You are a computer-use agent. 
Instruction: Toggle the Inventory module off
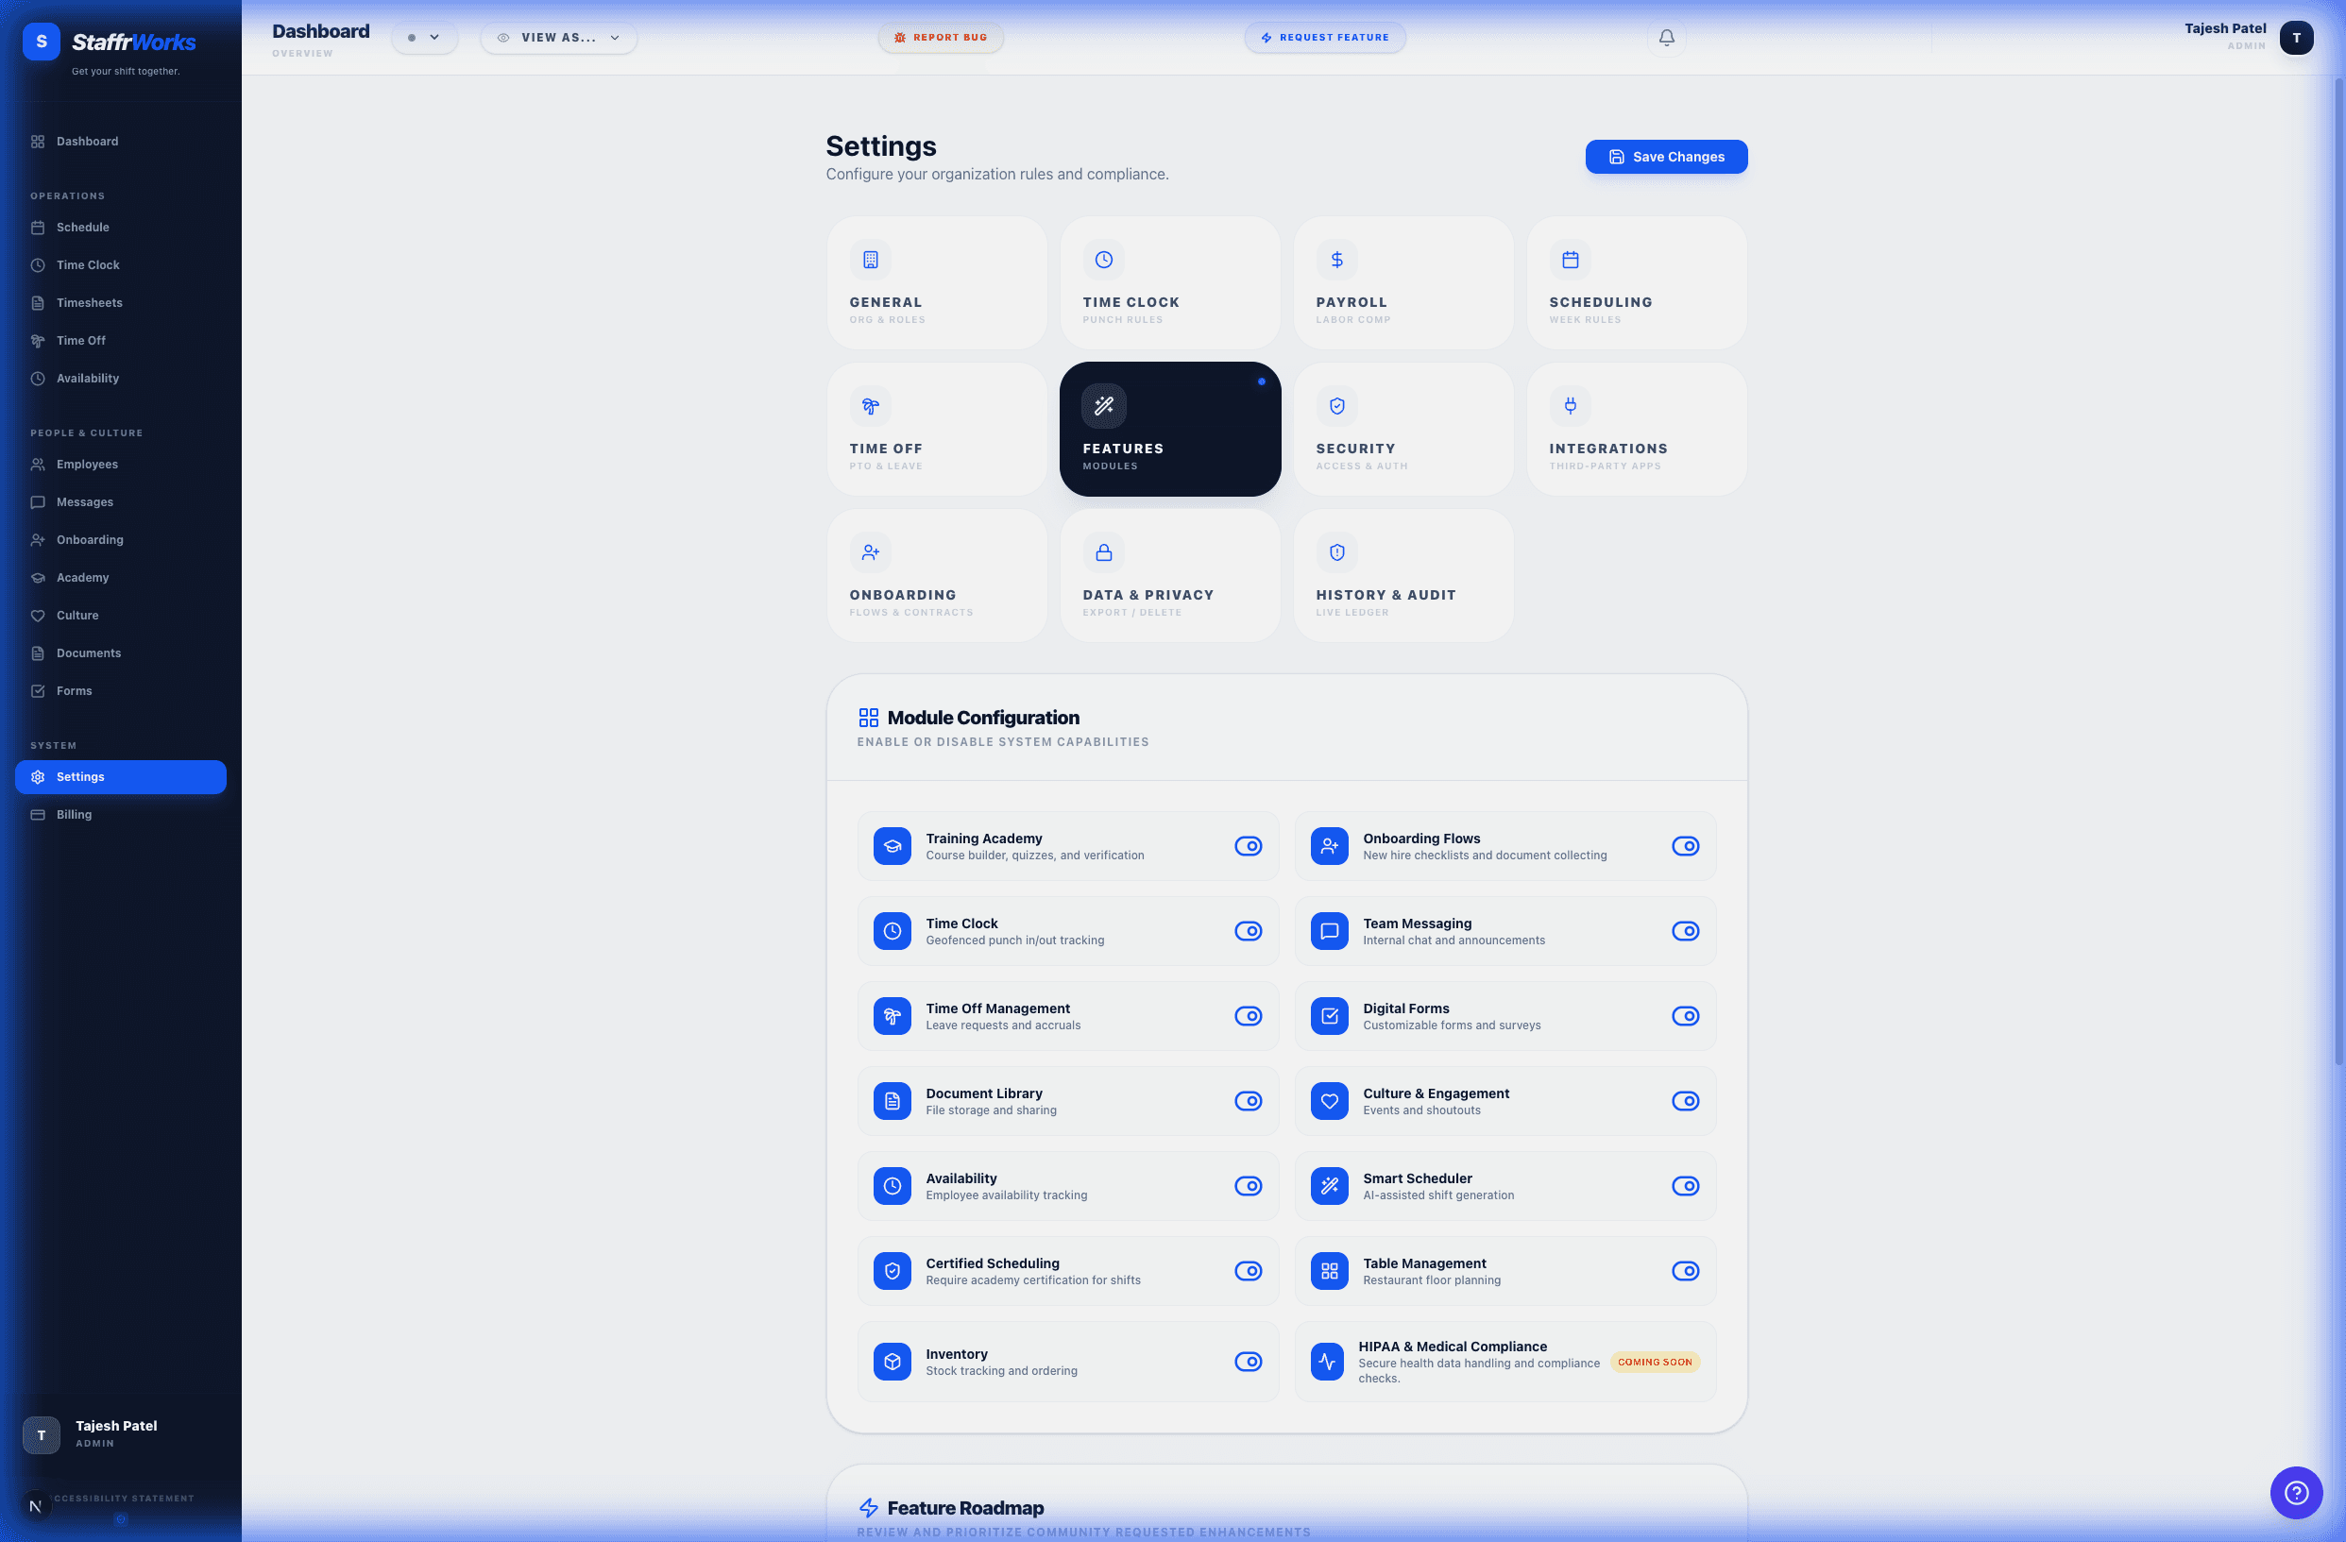click(1248, 1362)
